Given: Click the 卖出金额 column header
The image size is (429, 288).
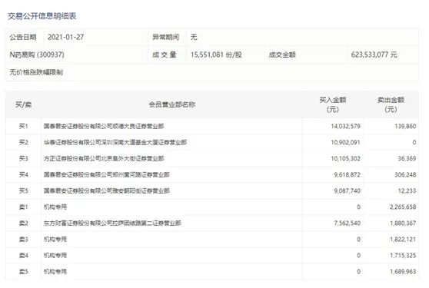Looking at the screenshot, I should 391,104.
